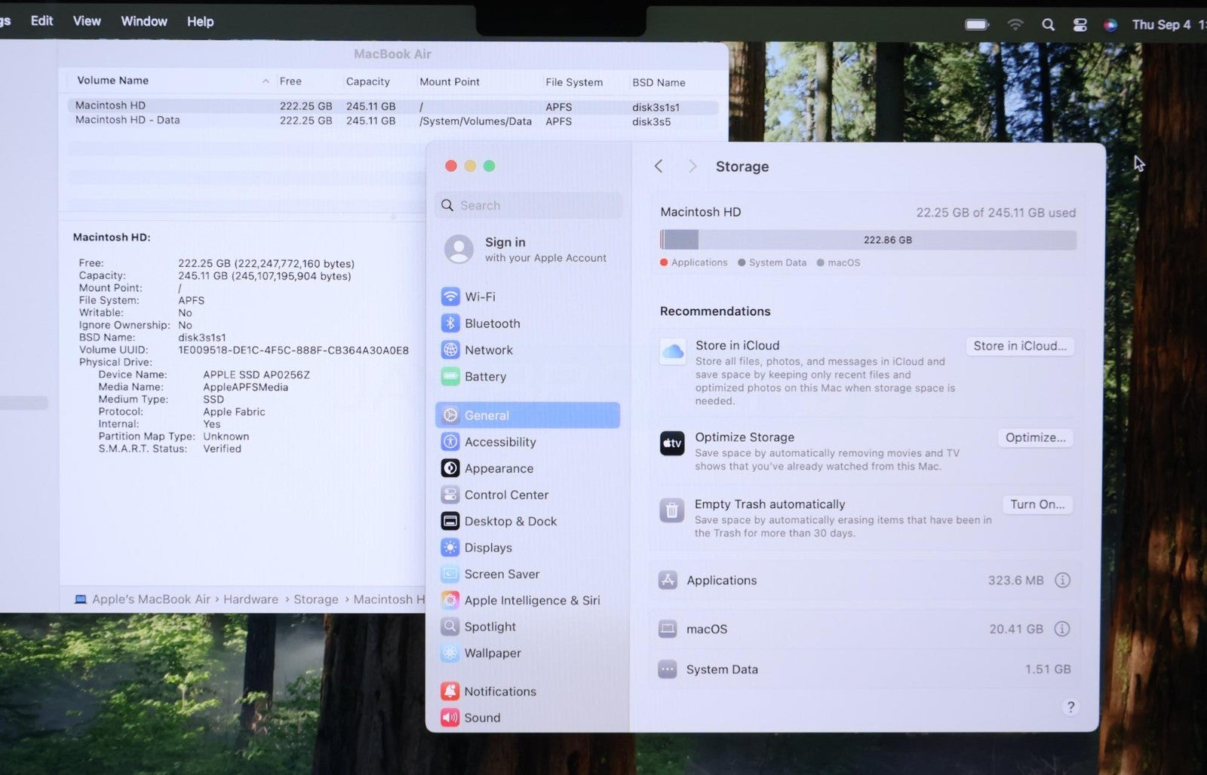Click S.M.A.R.T. Status Verified value
This screenshot has height=775, width=1207.
pyautogui.click(x=222, y=449)
